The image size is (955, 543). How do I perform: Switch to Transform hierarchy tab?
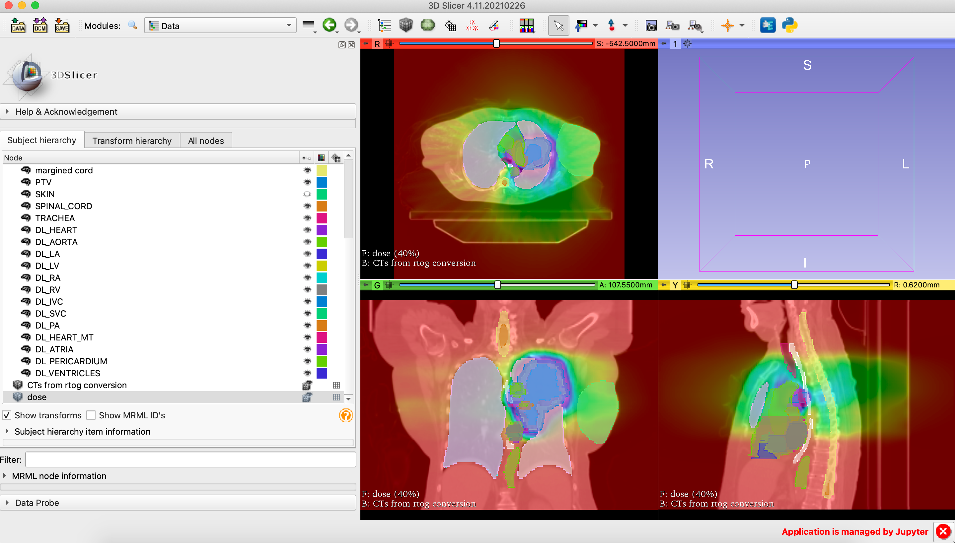tap(131, 140)
